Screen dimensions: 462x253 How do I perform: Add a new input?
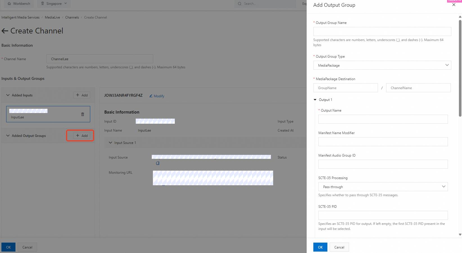tap(82, 95)
